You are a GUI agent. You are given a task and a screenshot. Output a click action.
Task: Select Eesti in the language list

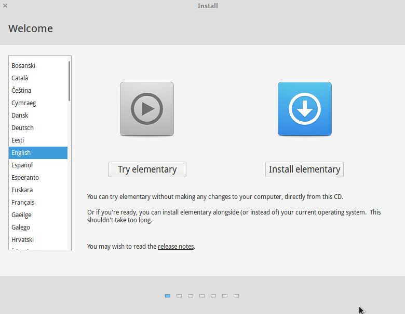tap(38, 140)
